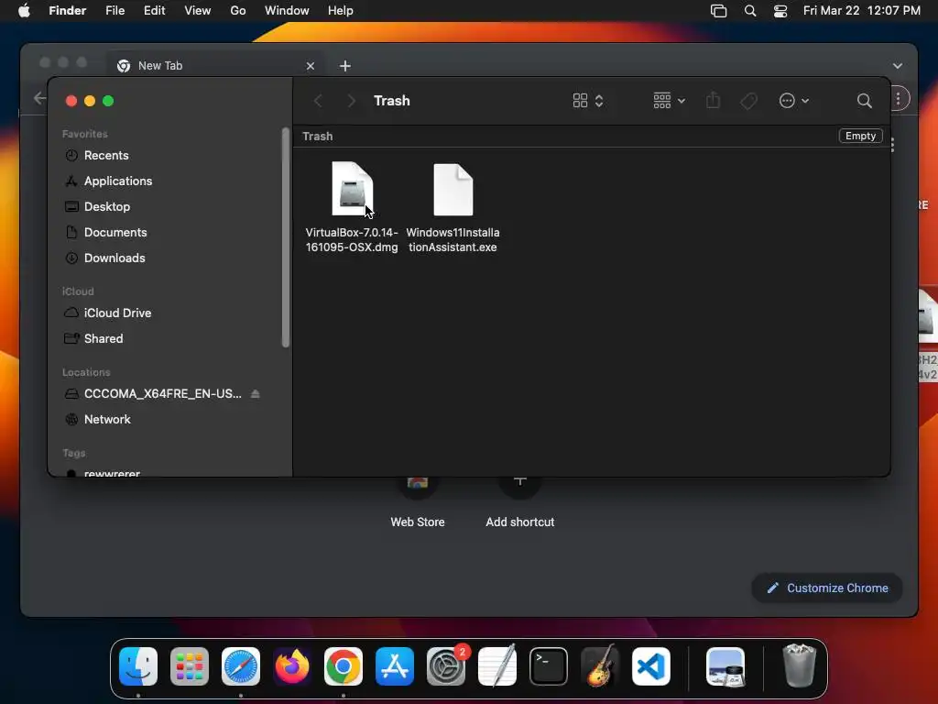Open the App Store from the Dock
This screenshot has width=938, height=704.
395,666
